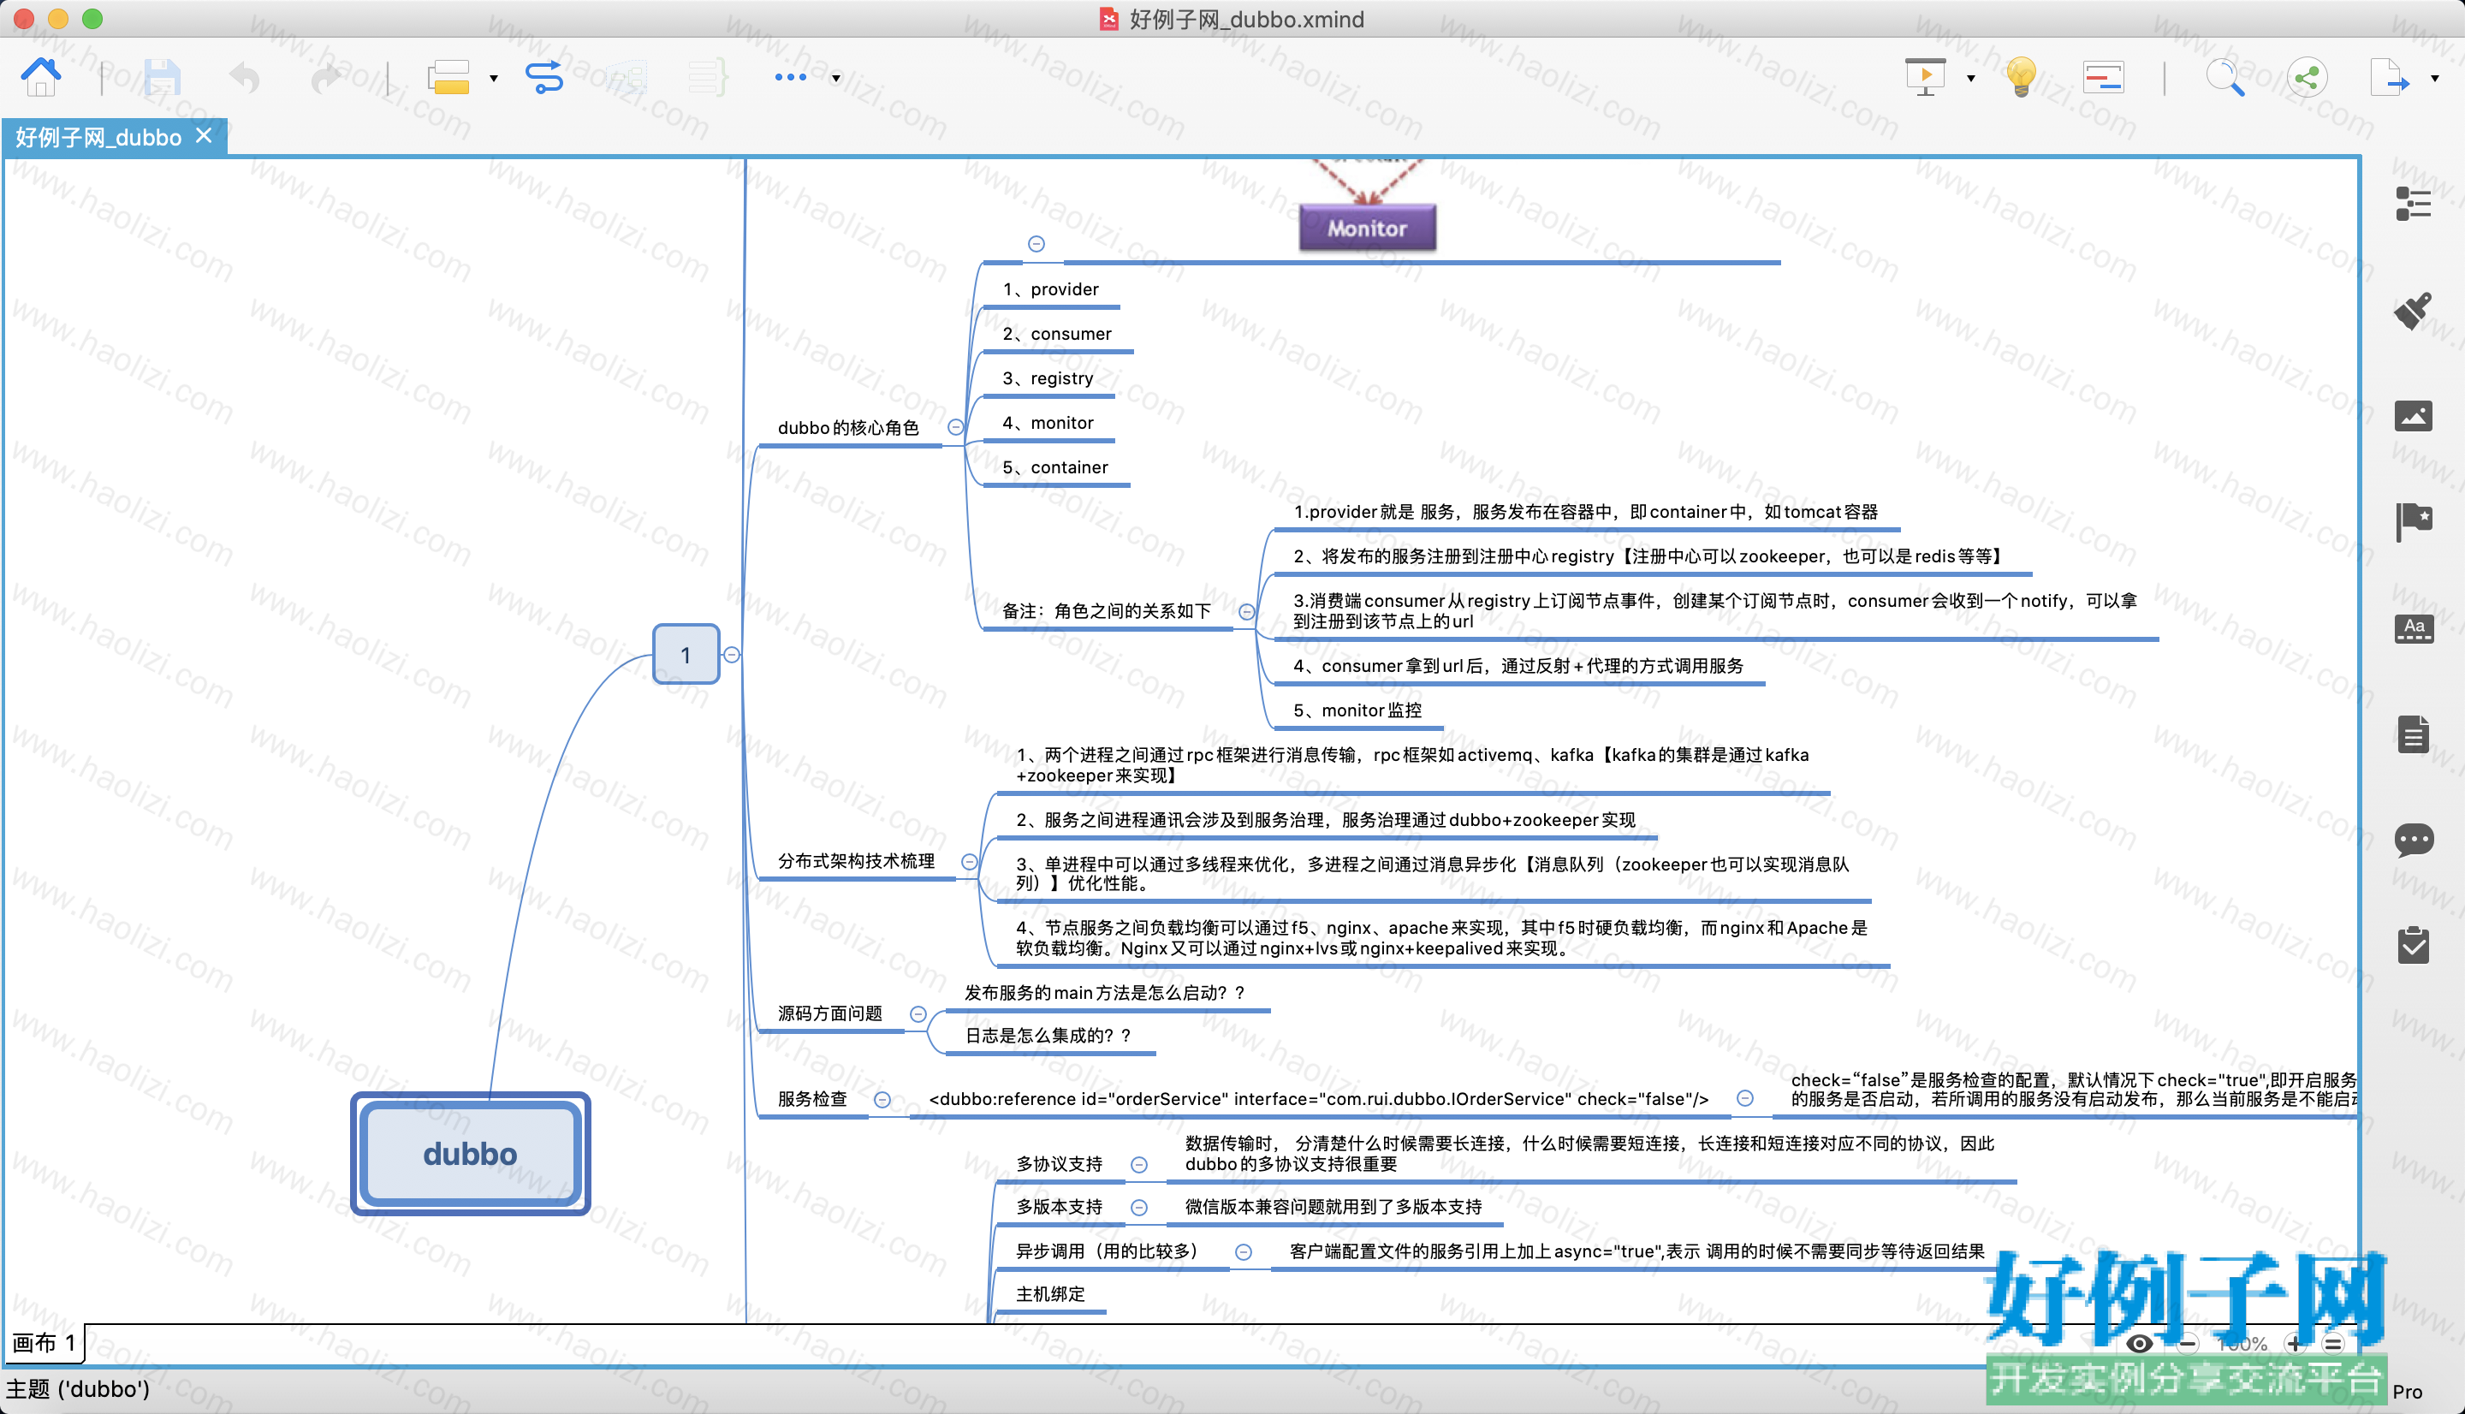Open the presentation mode dropdown arrow
Viewport: 2465px width, 1414px height.
(x=1971, y=79)
